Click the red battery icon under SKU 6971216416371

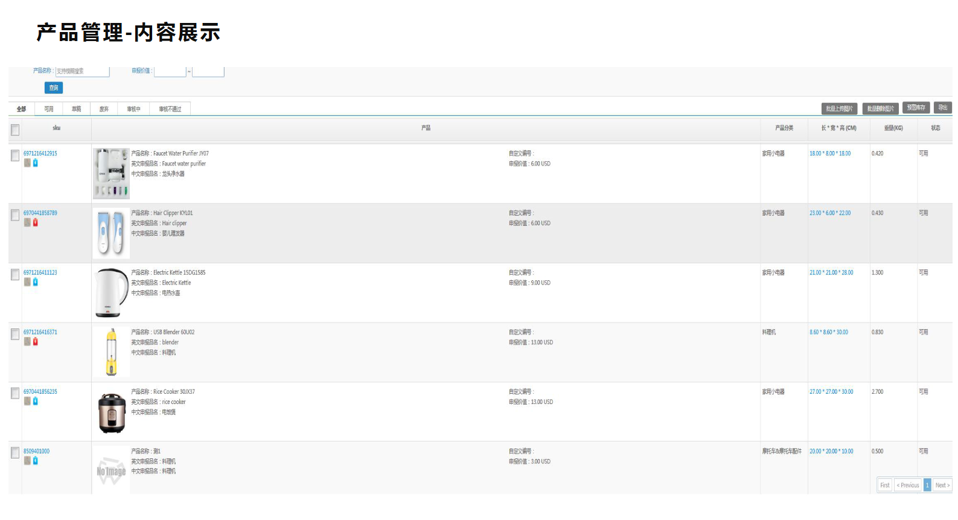[x=35, y=342]
